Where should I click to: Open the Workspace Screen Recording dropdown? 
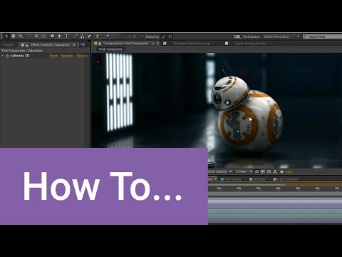click(x=281, y=36)
